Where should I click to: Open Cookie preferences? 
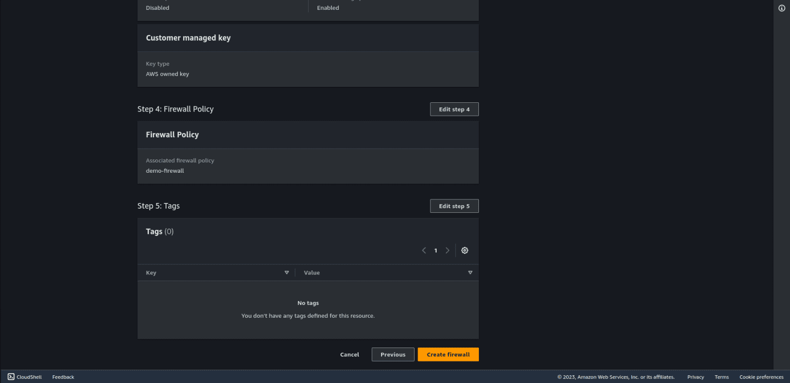[761, 377]
